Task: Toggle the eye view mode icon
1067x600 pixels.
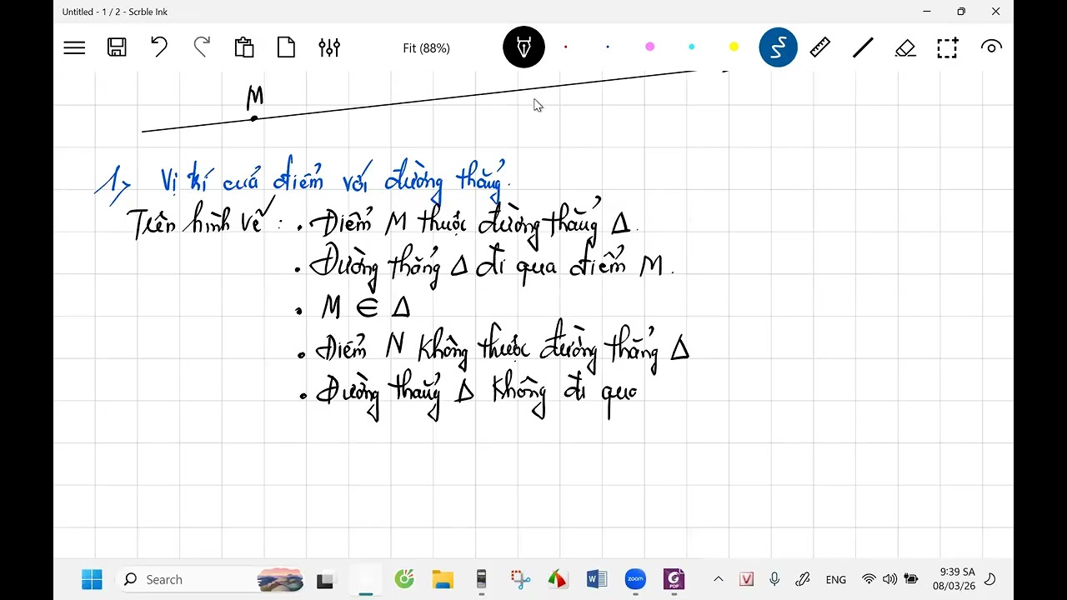Action: point(990,47)
